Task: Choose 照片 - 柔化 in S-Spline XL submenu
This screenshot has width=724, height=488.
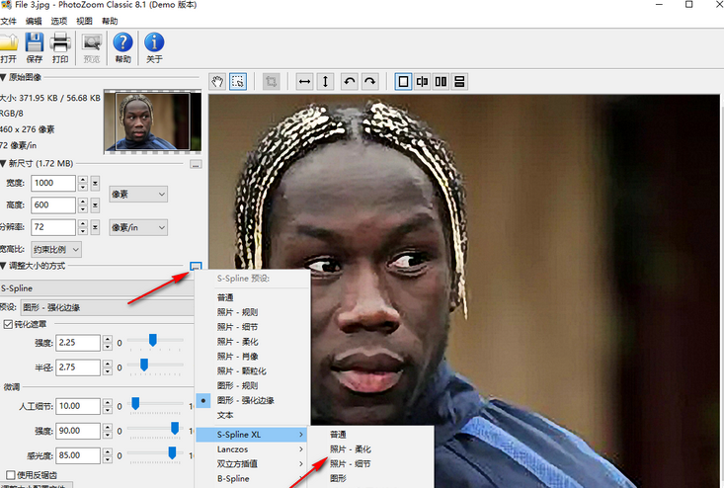Action: (351, 448)
